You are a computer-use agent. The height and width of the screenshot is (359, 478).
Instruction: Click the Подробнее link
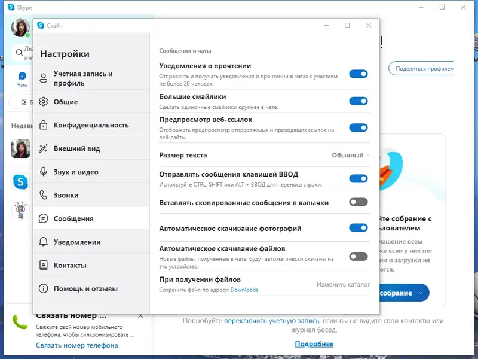click(x=314, y=343)
